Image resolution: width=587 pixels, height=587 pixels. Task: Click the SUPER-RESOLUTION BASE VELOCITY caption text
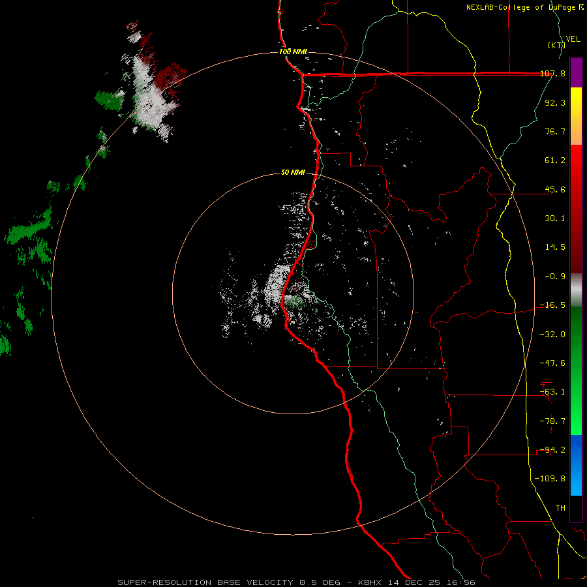(x=208, y=582)
